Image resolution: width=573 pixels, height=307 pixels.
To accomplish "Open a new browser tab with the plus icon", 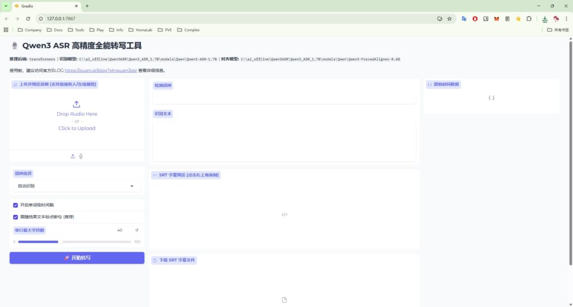I will pos(87,6).
